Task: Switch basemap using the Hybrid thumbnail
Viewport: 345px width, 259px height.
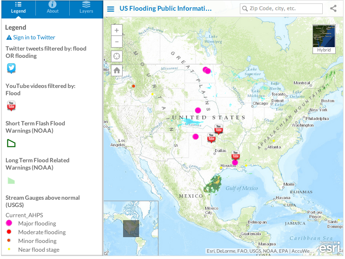Action: (x=324, y=38)
